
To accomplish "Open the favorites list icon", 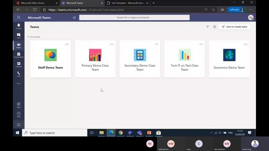I will point(222,10).
